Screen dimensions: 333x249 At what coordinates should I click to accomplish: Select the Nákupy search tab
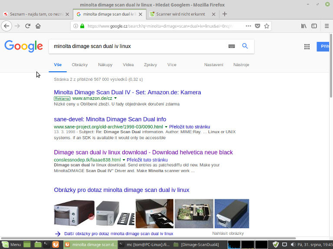pos(105,65)
